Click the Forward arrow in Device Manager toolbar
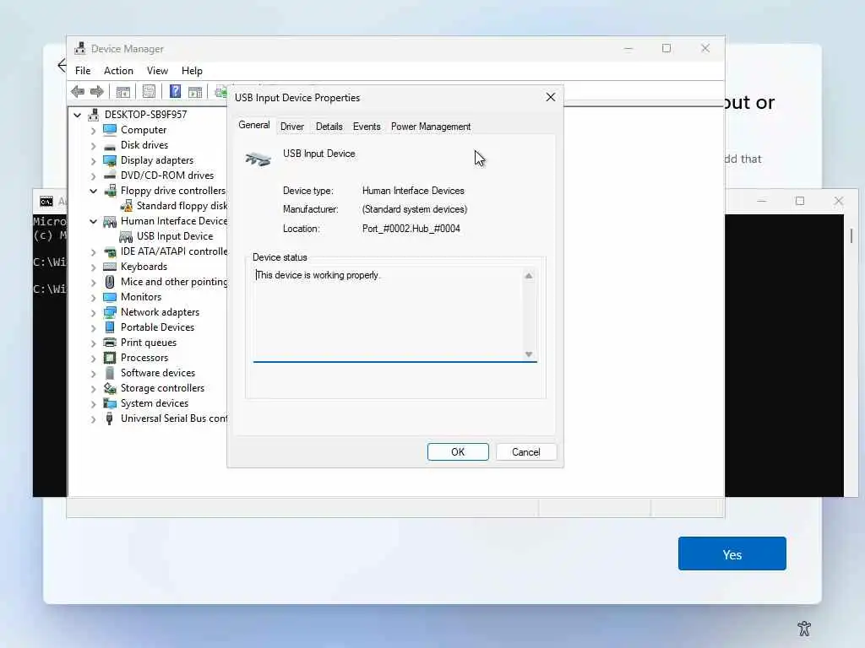 [x=97, y=91]
